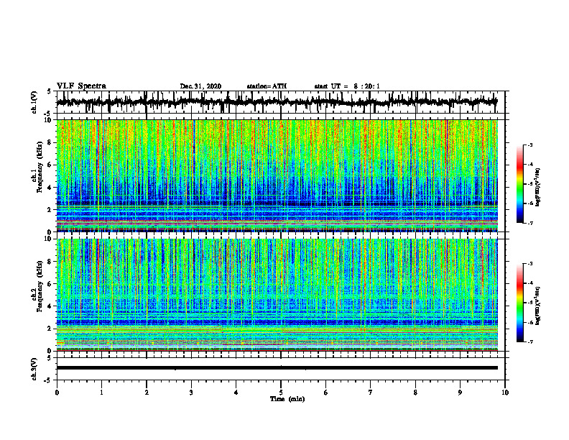Click the ch.2 spectrogram color scale bar
The width and height of the screenshot is (569, 440).
[519, 303]
